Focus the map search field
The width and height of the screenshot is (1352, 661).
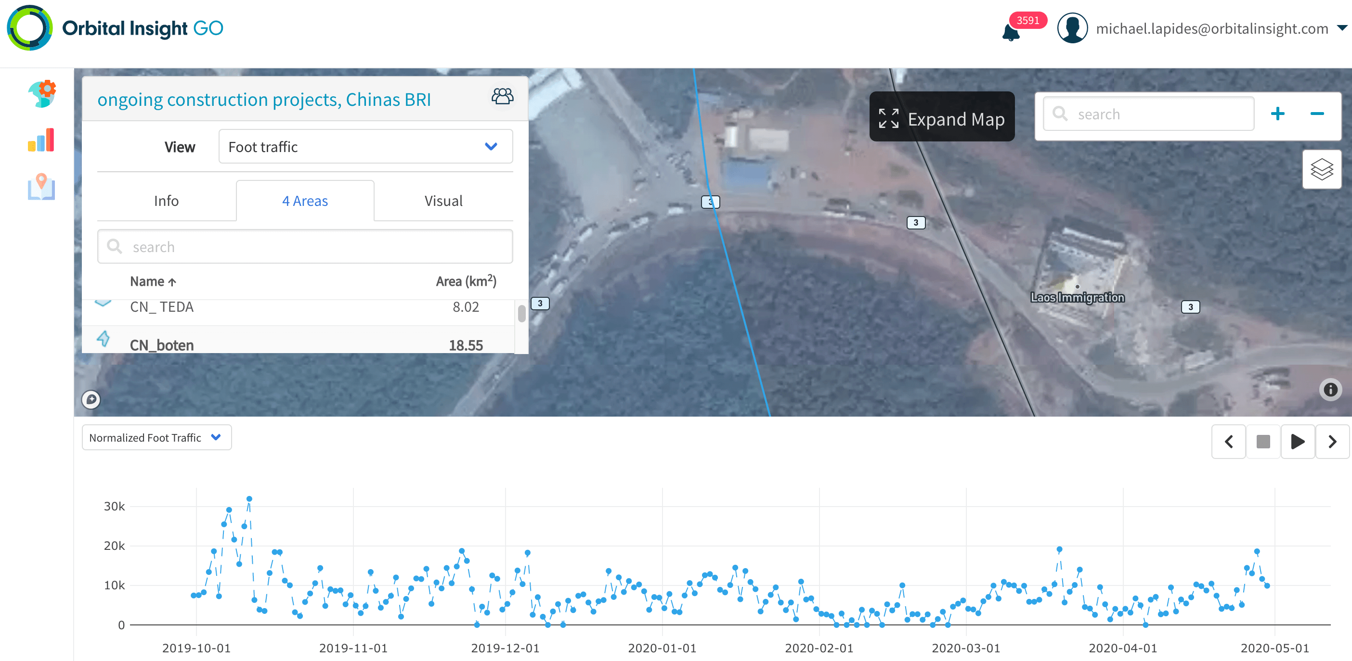tap(1148, 114)
